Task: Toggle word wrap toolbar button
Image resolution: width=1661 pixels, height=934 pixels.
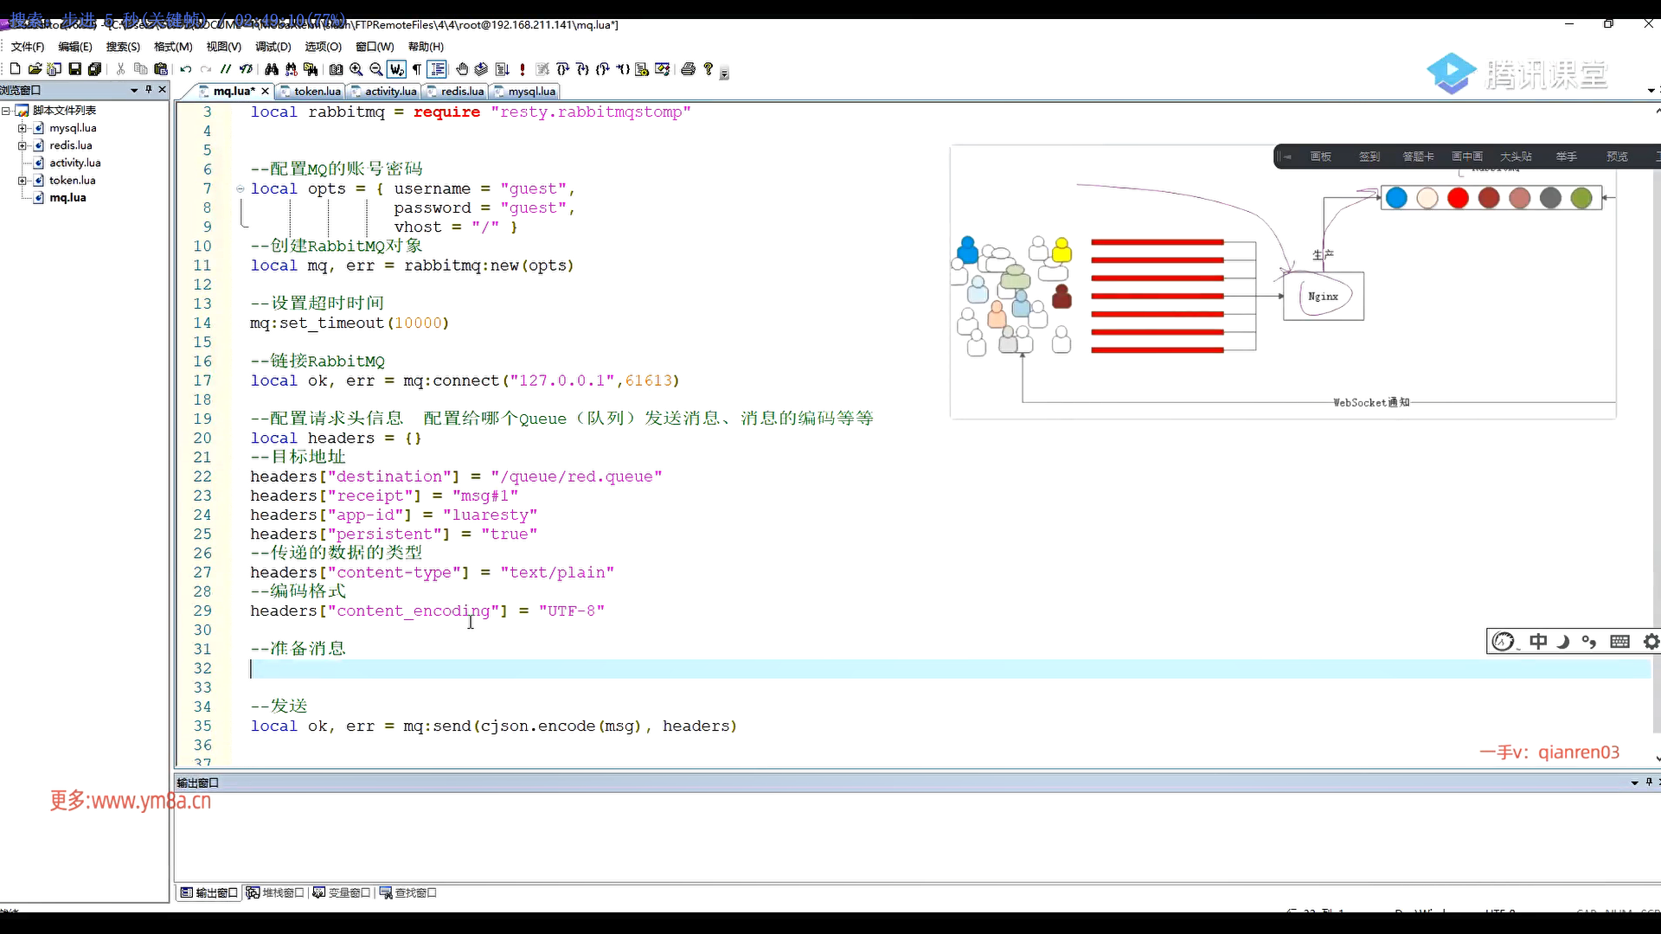Action: [x=396, y=69]
